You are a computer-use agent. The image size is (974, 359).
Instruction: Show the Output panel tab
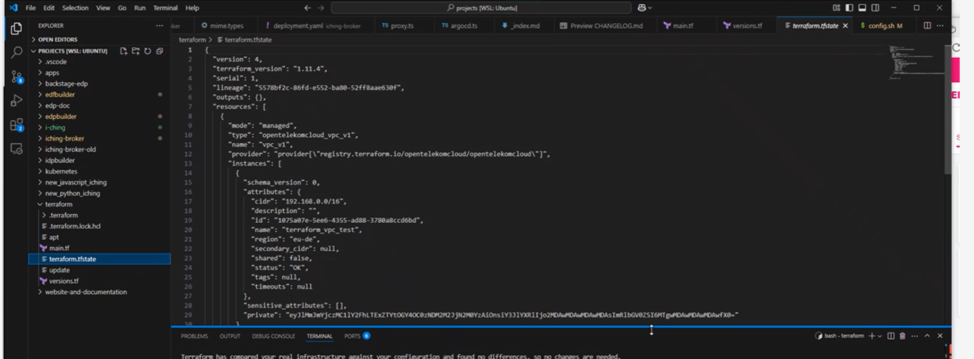click(230, 336)
